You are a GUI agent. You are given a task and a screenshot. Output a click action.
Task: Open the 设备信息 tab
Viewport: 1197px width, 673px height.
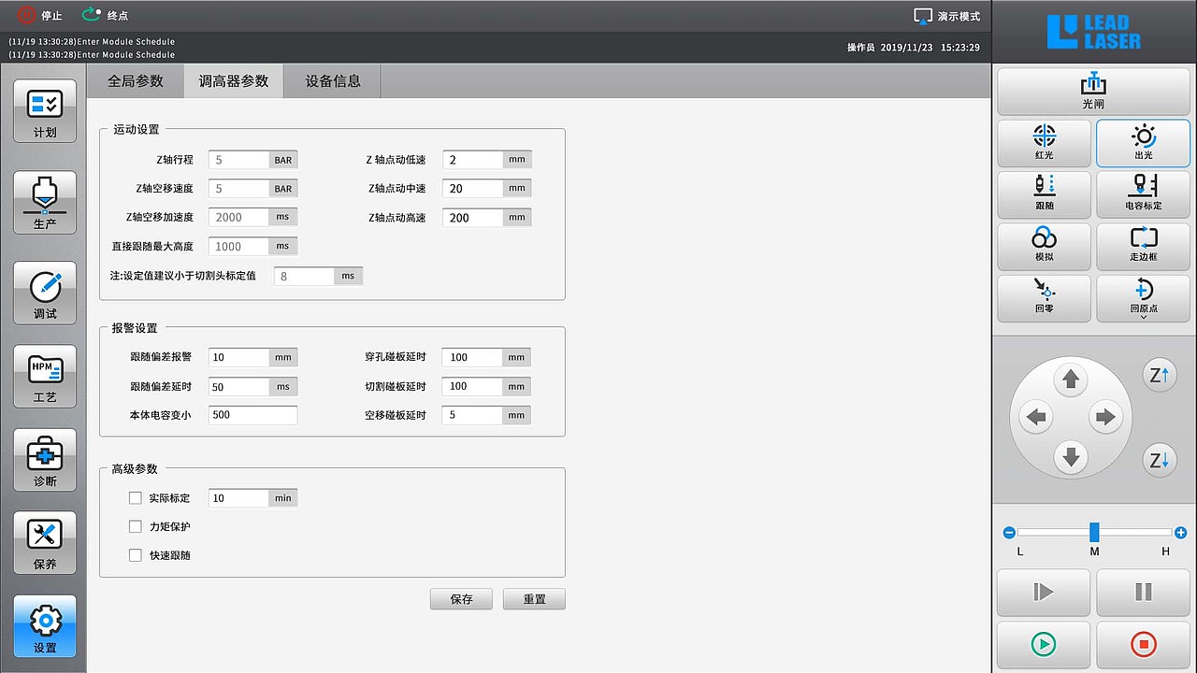tap(333, 81)
